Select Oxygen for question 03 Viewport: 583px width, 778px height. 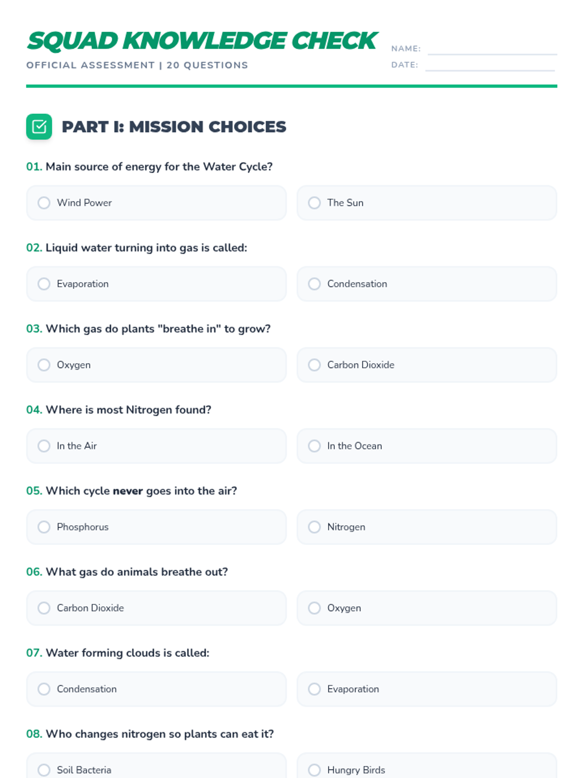[x=44, y=365]
